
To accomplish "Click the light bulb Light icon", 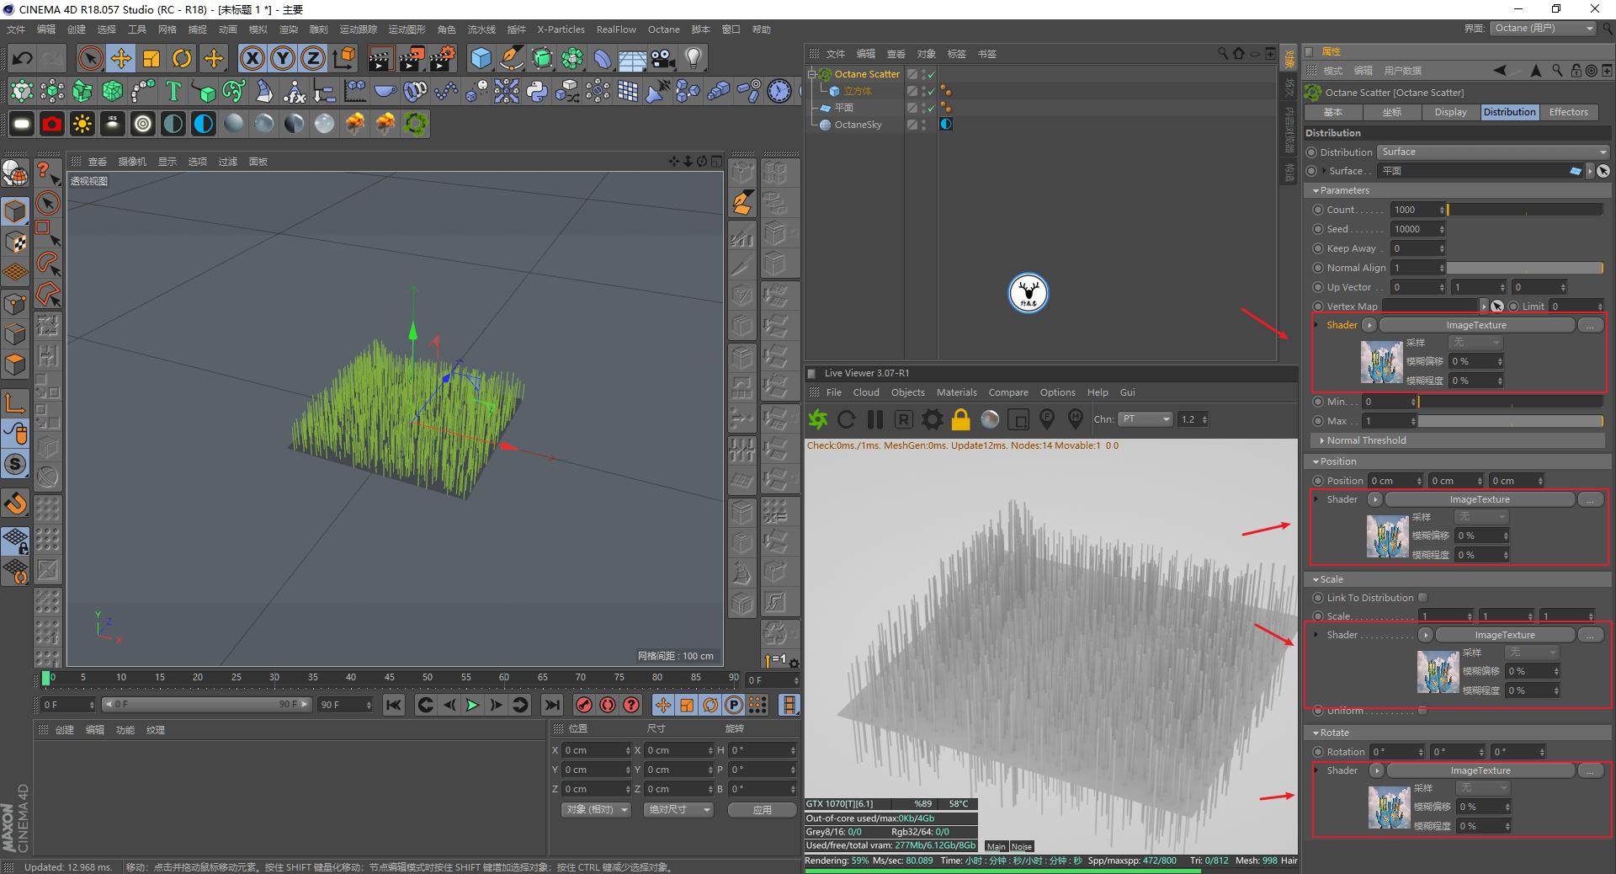I will pyautogui.click(x=693, y=58).
